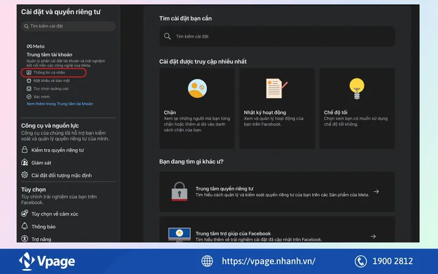Open 'Chế độ tối' card title
This screenshot has height=274, width=438.
pyautogui.click(x=335, y=113)
